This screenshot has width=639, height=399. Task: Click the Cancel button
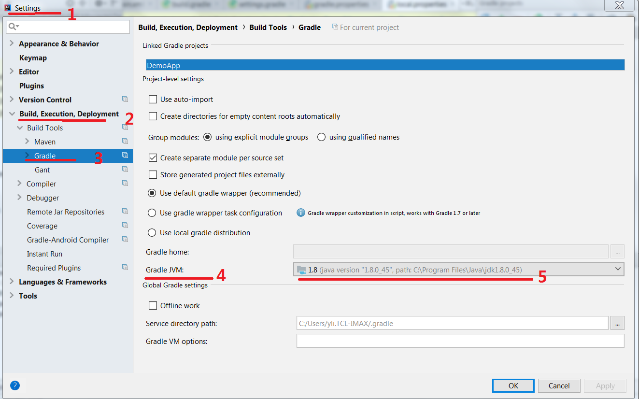click(559, 385)
